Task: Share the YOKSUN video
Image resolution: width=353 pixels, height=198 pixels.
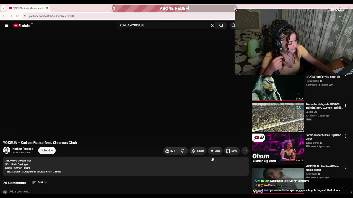Action: point(197,151)
